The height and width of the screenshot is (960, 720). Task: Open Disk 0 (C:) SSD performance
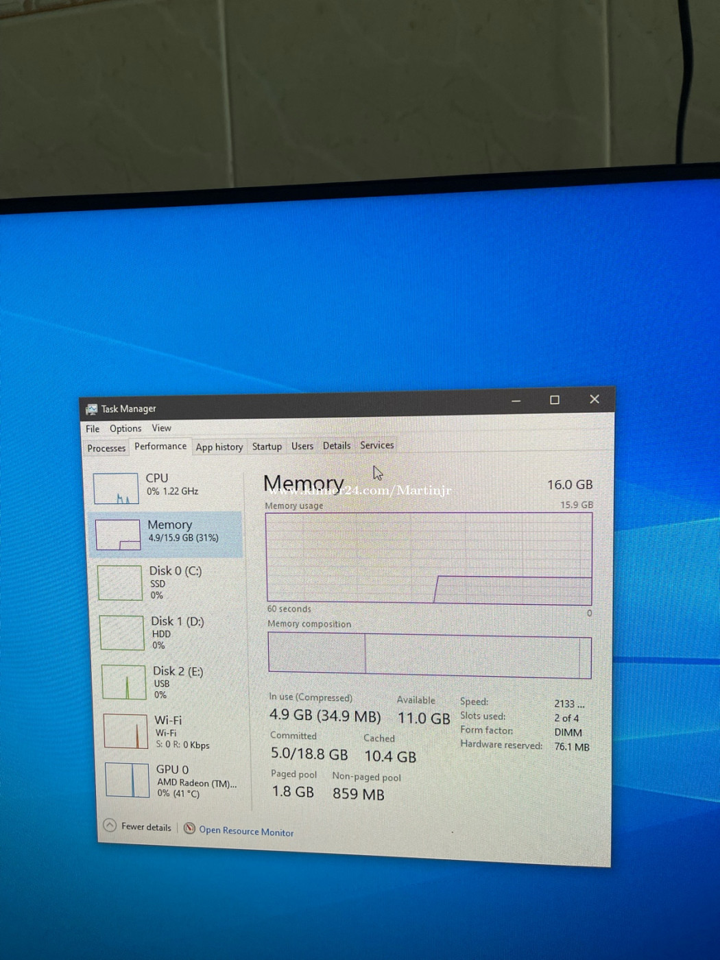tap(175, 581)
